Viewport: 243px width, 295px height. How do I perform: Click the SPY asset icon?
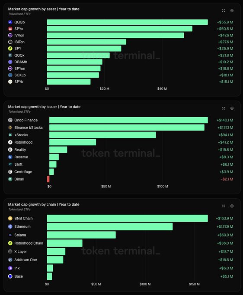click(10, 49)
